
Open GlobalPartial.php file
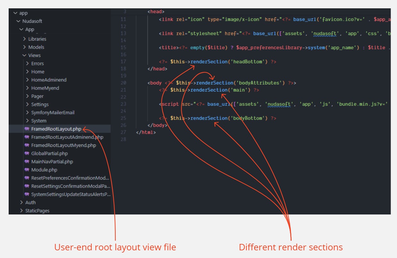[50, 153]
